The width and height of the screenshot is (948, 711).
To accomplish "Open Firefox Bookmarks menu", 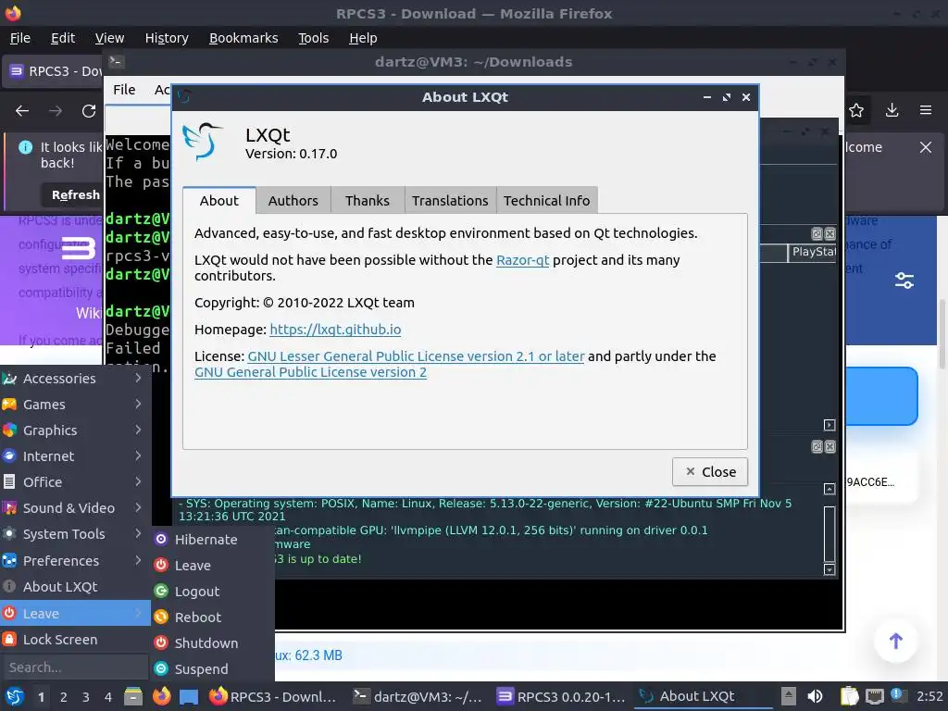I will (x=243, y=38).
